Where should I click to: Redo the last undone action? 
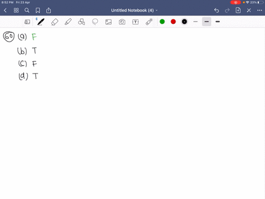coord(227,11)
